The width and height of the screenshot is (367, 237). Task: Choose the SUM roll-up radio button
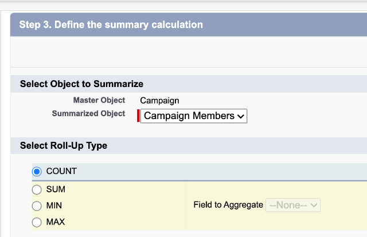(37, 189)
